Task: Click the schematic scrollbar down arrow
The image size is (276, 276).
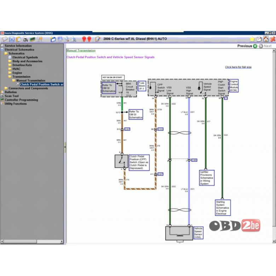Action: pyautogui.click(x=274, y=241)
